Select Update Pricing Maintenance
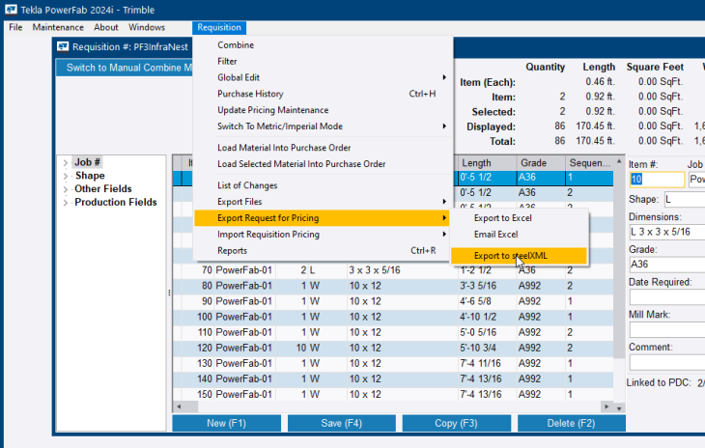This screenshot has width=705, height=448. click(323, 110)
